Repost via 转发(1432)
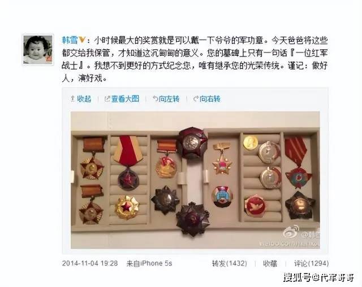 230,263
